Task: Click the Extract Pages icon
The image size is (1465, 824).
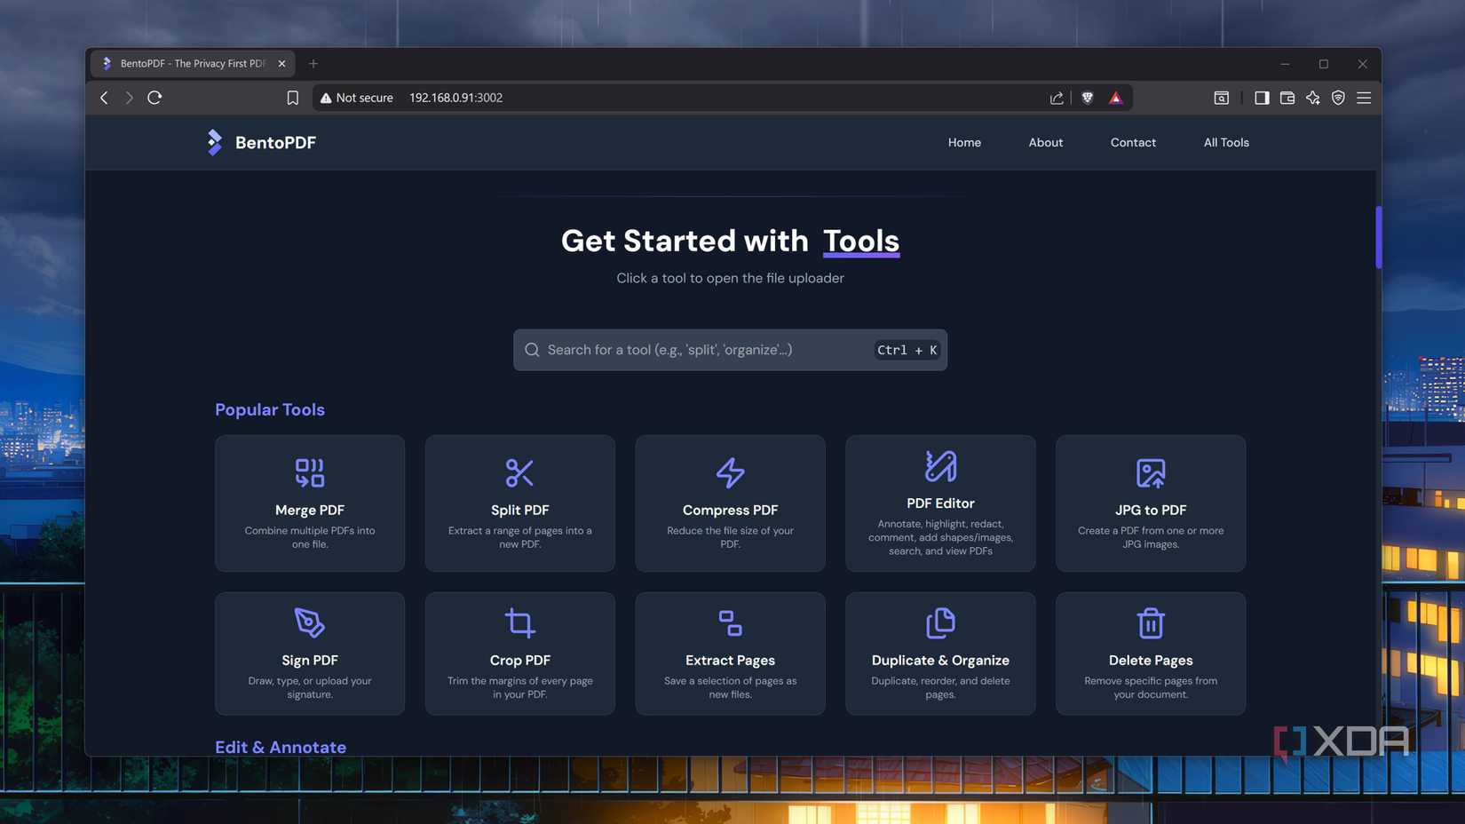Action: pyautogui.click(x=730, y=622)
